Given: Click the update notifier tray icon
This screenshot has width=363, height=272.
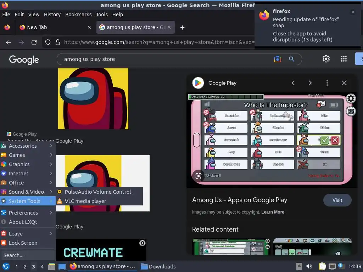Looking at the screenshot, I should [341, 266].
